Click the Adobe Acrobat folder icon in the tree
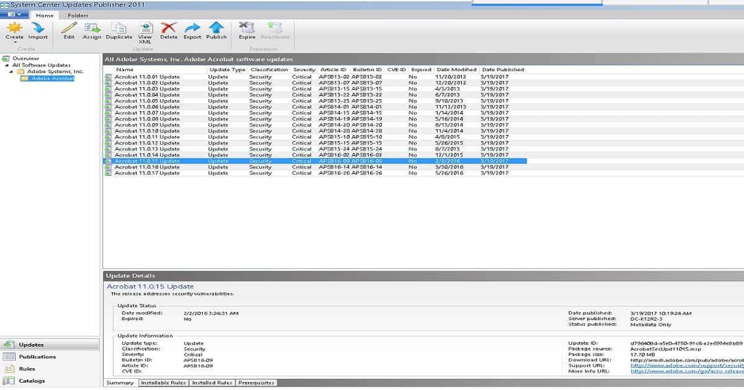This screenshot has width=744, height=390. [x=25, y=79]
